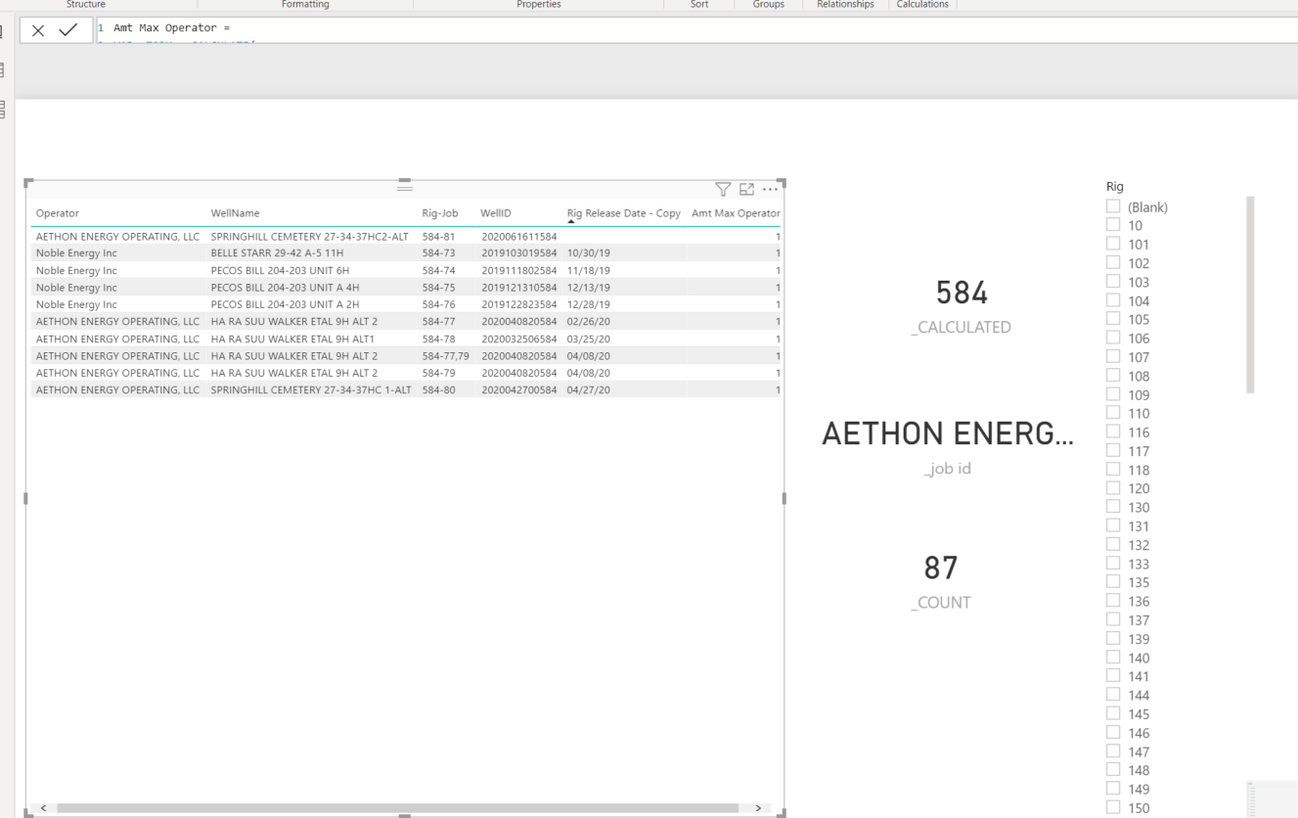Select the 10/30/19 release date cell
Image resolution: width=1298 pixels, height=818 pixels.
tap(588, 252)
